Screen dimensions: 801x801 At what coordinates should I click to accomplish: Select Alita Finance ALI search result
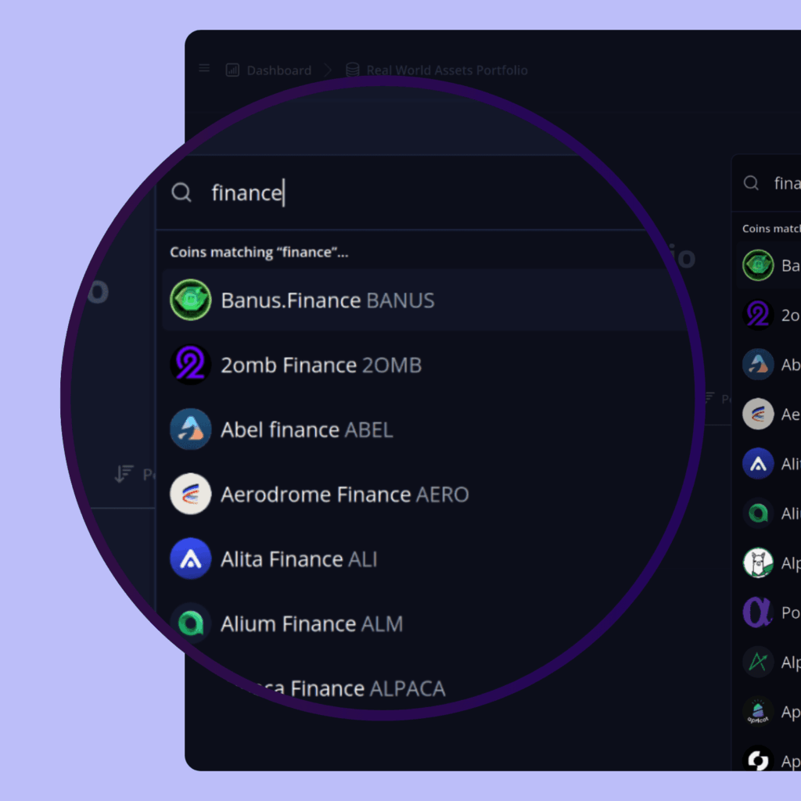(x=299, y=559)
